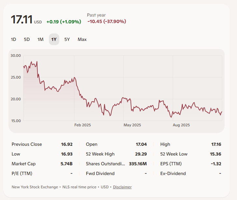Click the 30.00 y-axis label
This screenshot has height=200, width=237.
(16, 56)
